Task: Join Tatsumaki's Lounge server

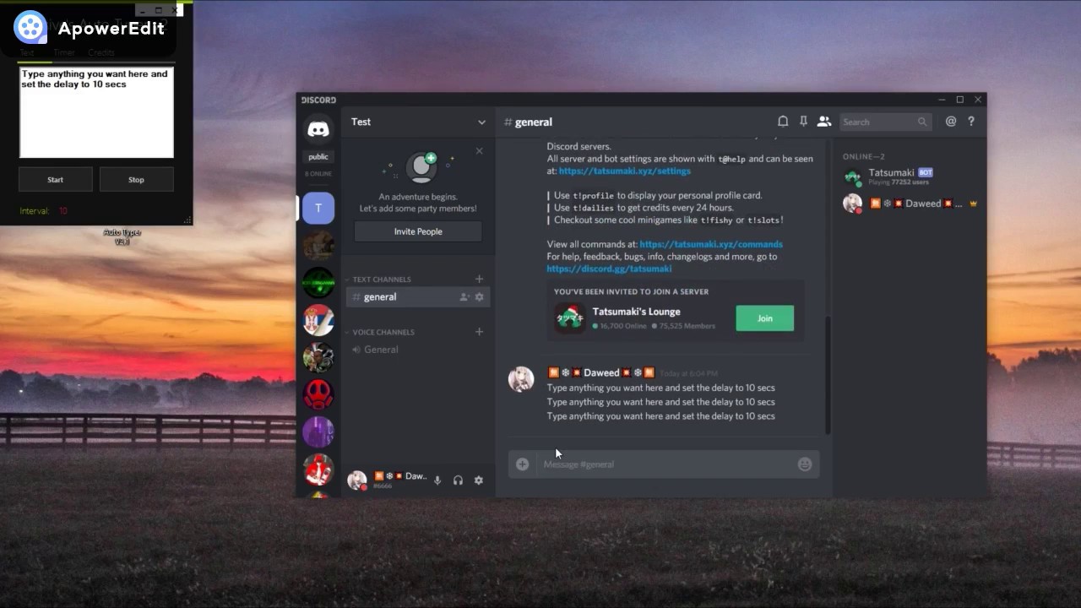Action: pyautogui.click(x=764, y=318)
